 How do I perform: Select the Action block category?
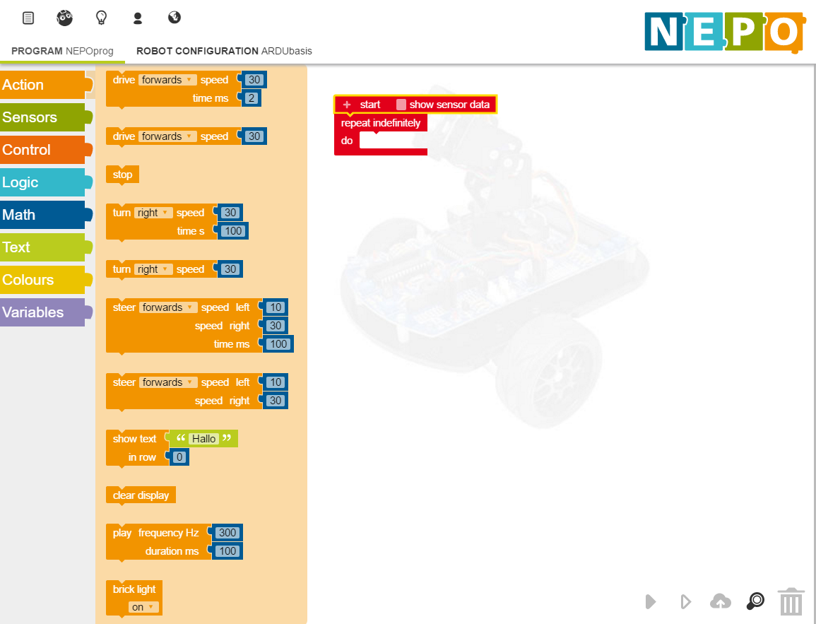tap(46, 85)
